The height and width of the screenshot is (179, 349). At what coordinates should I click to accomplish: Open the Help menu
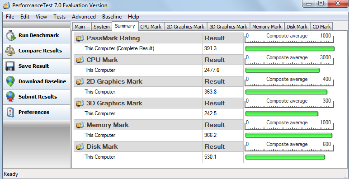(133, 17)
